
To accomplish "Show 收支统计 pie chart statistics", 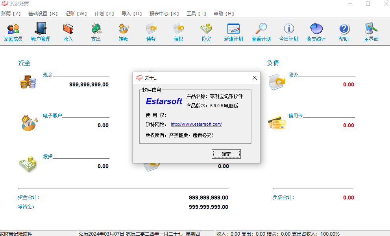I will pyautogui.click(x=316, y=32).
